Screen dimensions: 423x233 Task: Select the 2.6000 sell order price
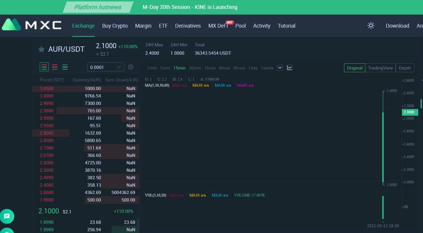coord(47,163)
